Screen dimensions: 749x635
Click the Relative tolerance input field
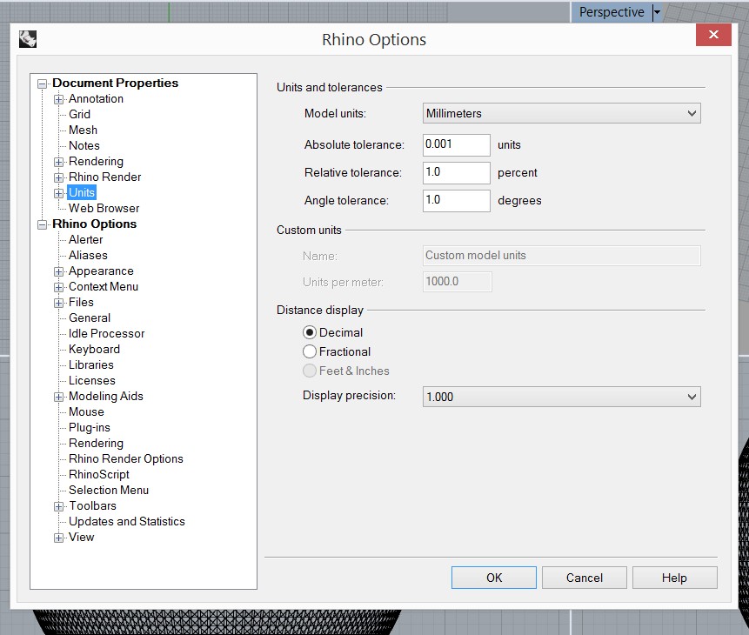pos(456,172)
